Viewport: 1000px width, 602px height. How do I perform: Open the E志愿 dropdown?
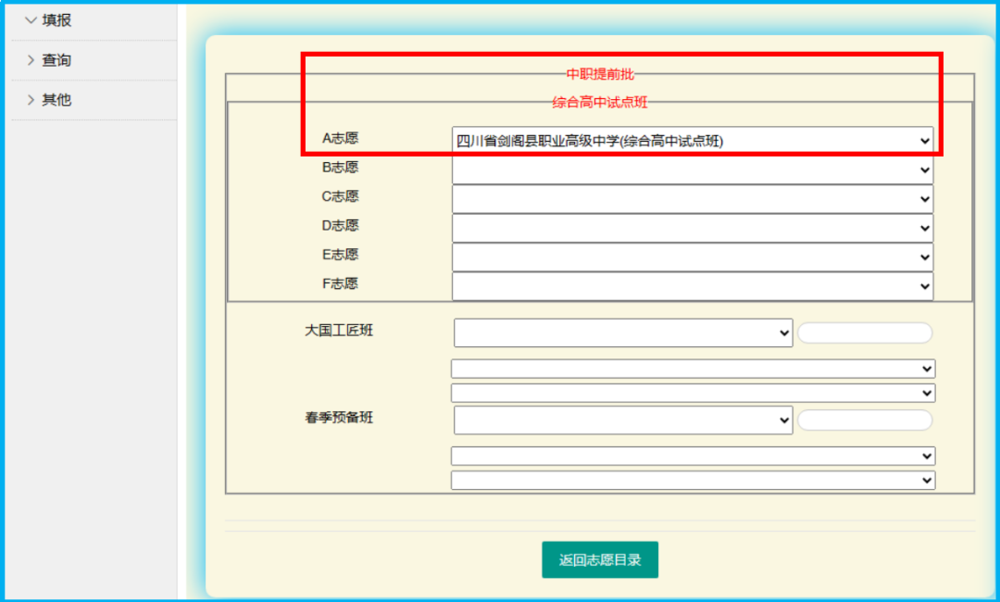click(692, 257)
